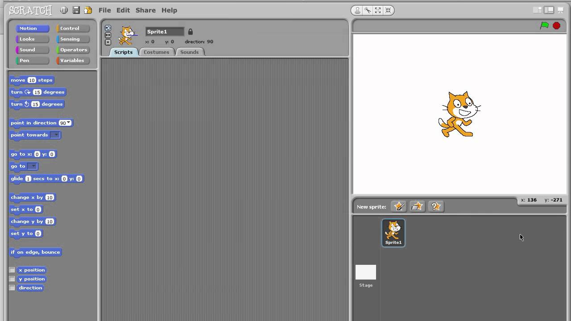Enter presentation mode
Image resolution: width=571 pixels, height=321 pixels.
point(561,10)
